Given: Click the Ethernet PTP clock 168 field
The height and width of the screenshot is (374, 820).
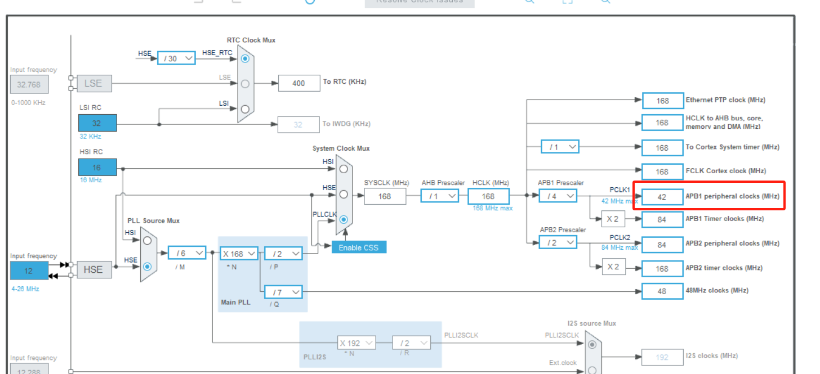Looking at the screenshot, I should (x=663, y=101).
